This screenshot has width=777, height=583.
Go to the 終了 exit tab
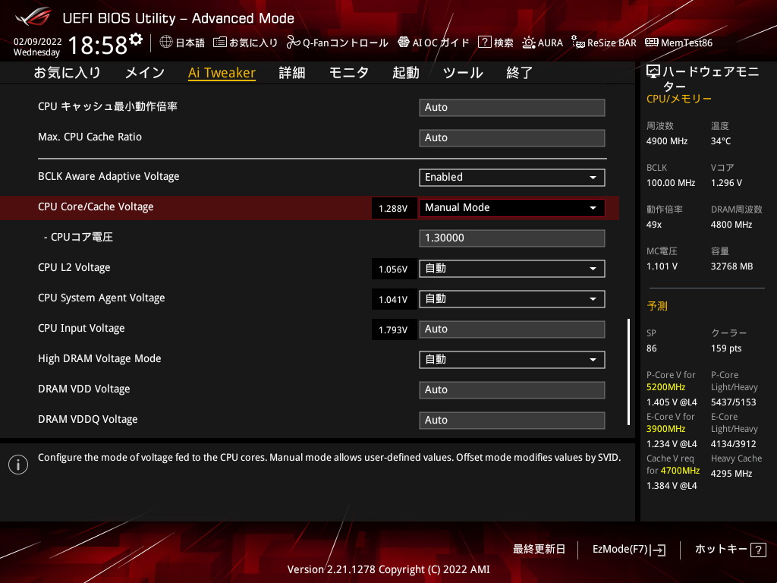click(x=519, y=73)
